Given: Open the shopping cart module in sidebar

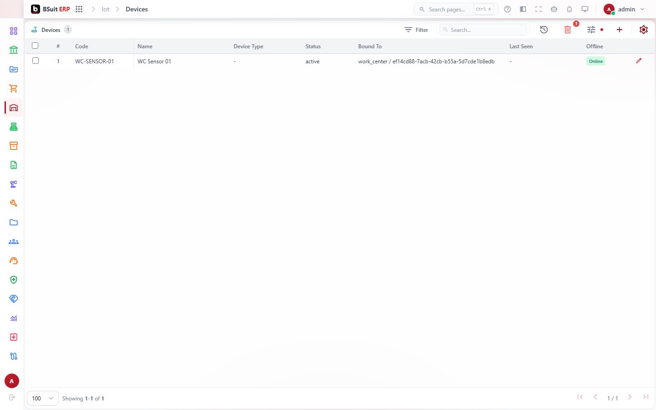Looking at the screenshot, I should coord(14,88).
